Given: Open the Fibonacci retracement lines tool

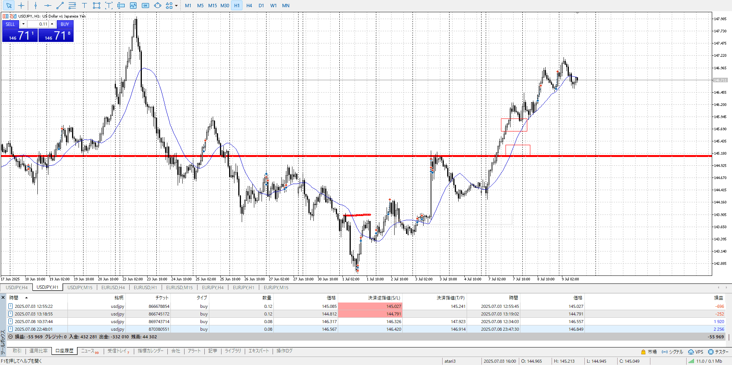Looking at the screenshot, I should pos(72,5).
